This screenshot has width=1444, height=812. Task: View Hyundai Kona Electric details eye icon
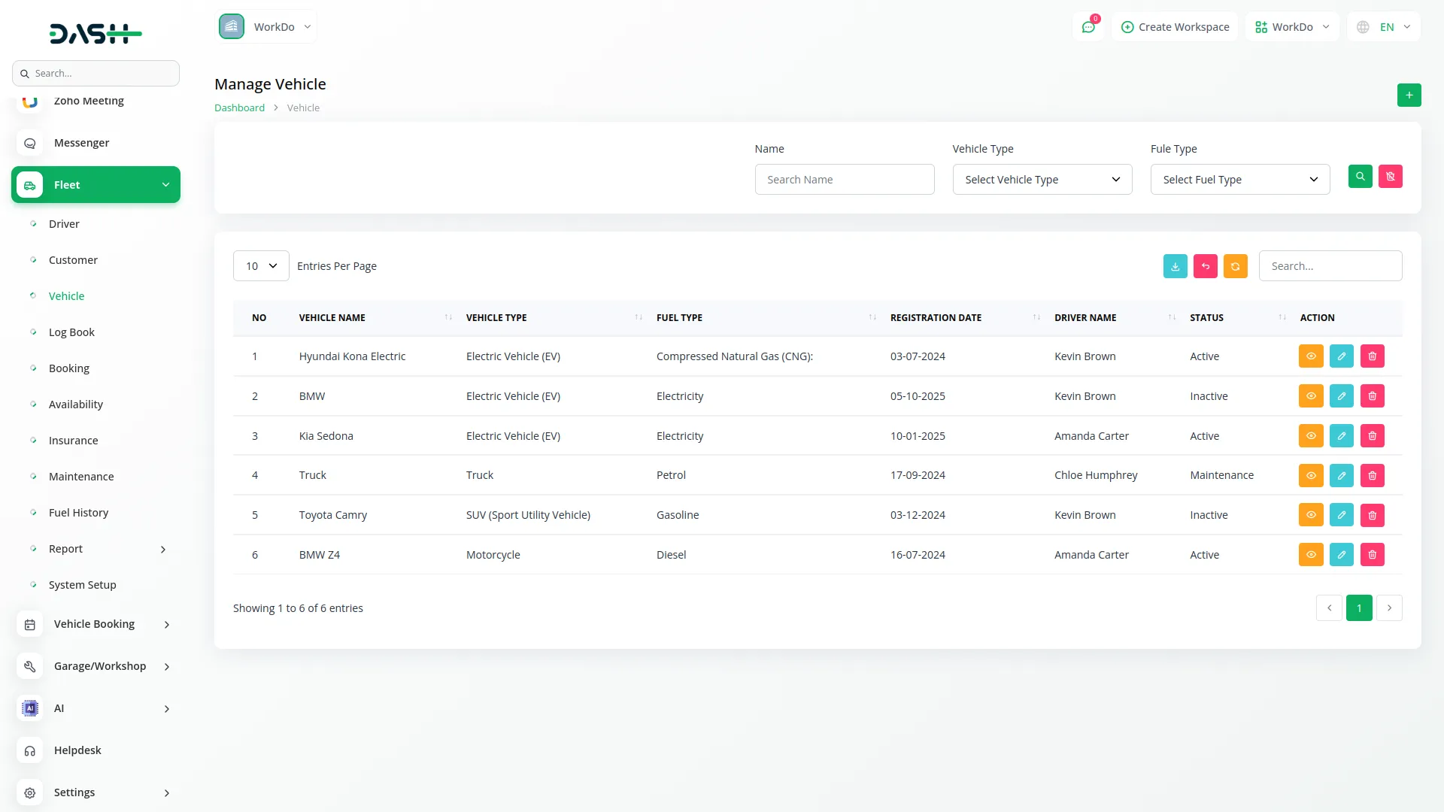tap(1310, 356)
